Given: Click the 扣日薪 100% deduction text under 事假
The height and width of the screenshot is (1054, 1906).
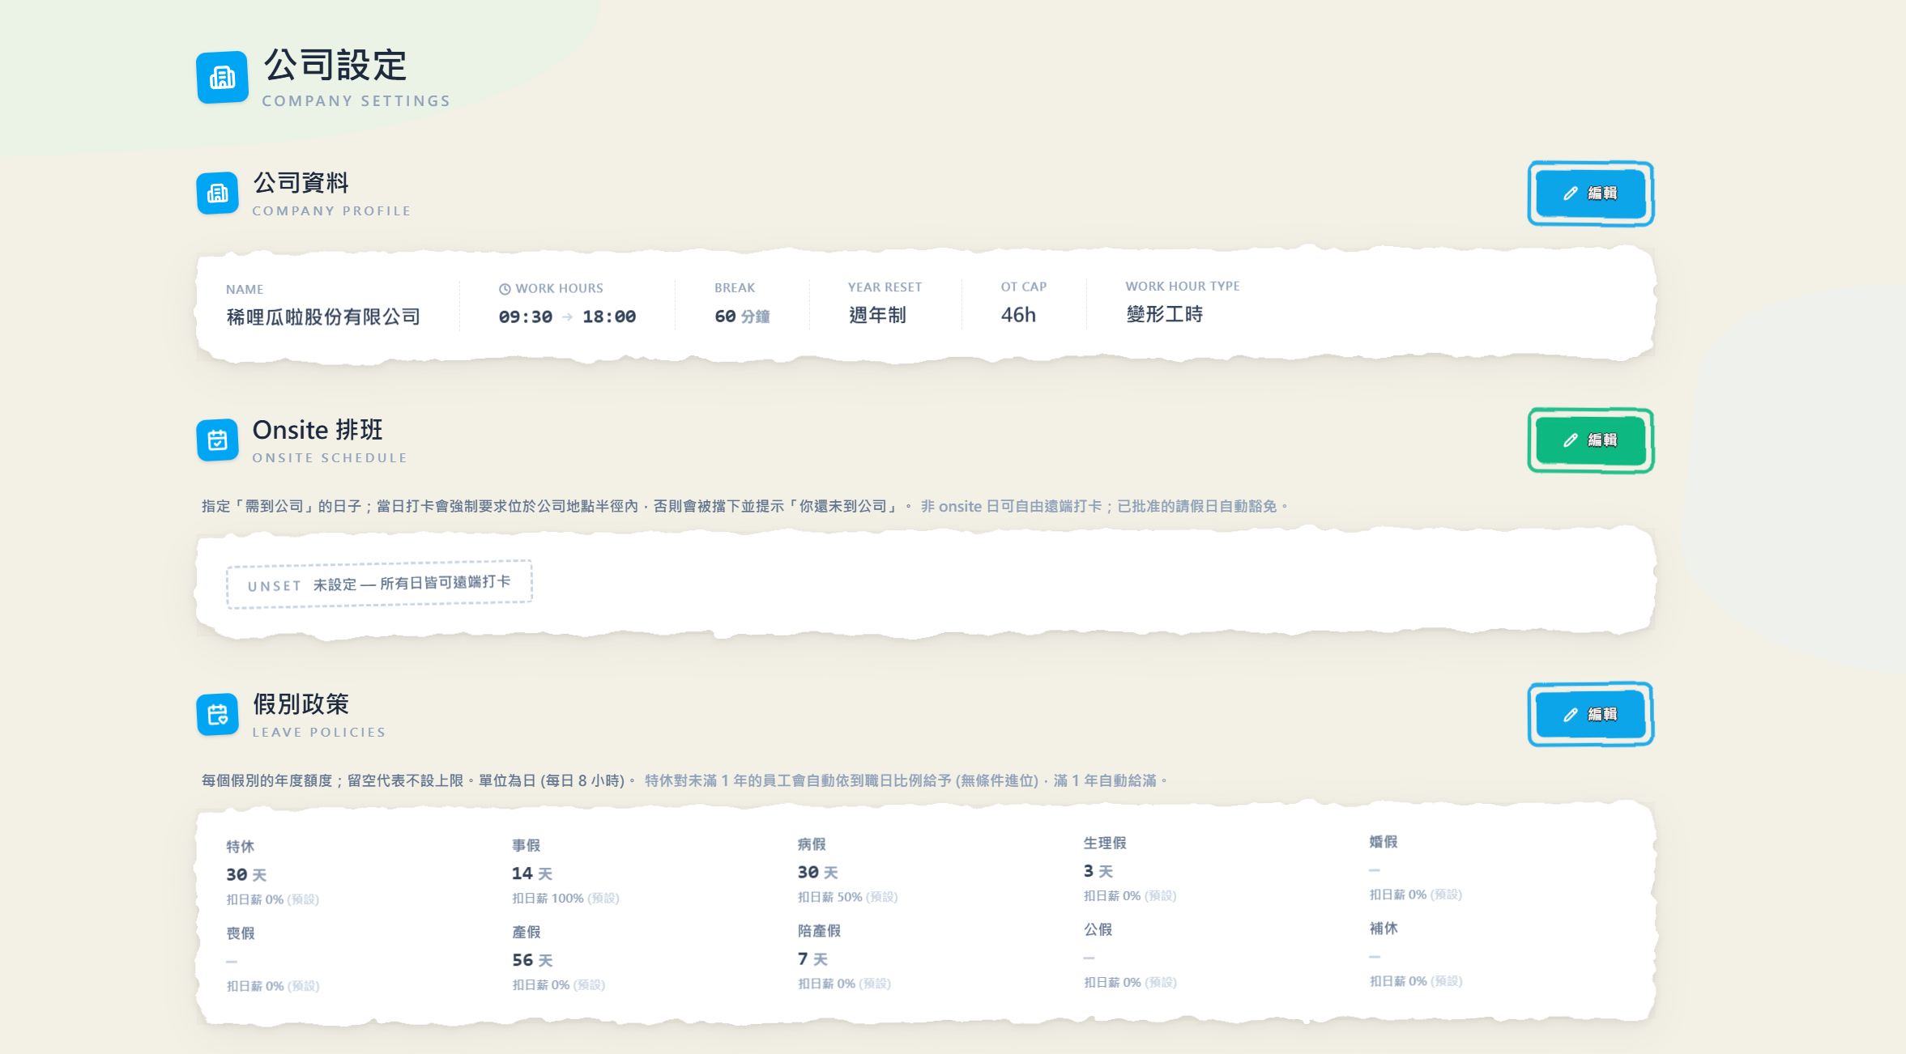Looking at the screenshot, I should pos(565,899).
